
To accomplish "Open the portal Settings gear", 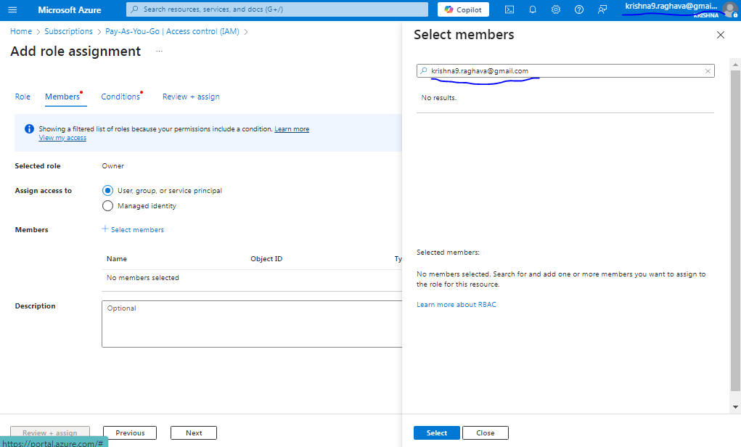I will pos(554,9).
